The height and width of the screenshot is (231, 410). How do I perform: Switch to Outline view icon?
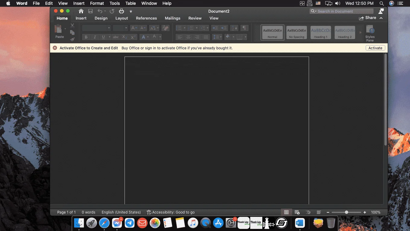point(308,212)
